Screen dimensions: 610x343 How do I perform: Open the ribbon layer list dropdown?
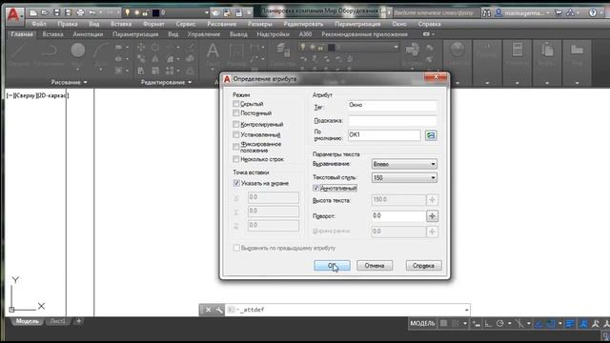click(x=396, y=47)
